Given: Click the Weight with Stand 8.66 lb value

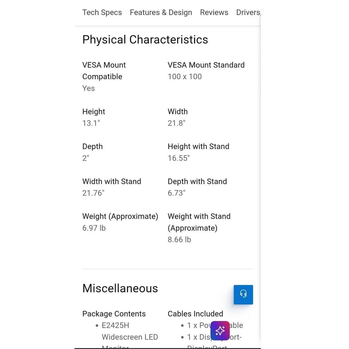Looking at the screenshot, I should (179, 240).
